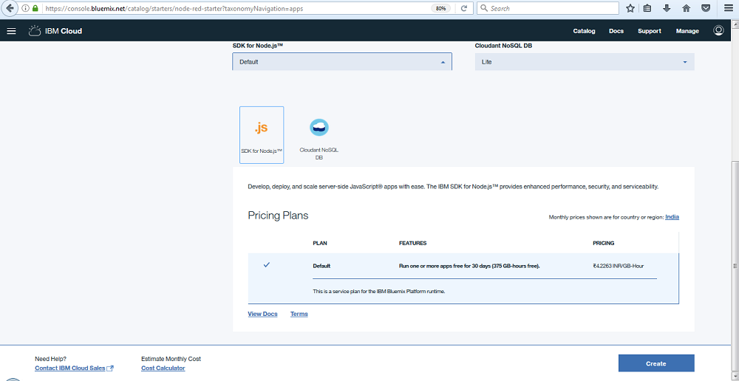Expand the SDK for Node.js Default dropdown
The width and height of the screenshot is (739, 381).
coord(342,62)
